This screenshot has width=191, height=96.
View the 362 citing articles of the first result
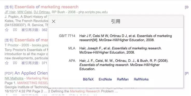coord(34,30)
